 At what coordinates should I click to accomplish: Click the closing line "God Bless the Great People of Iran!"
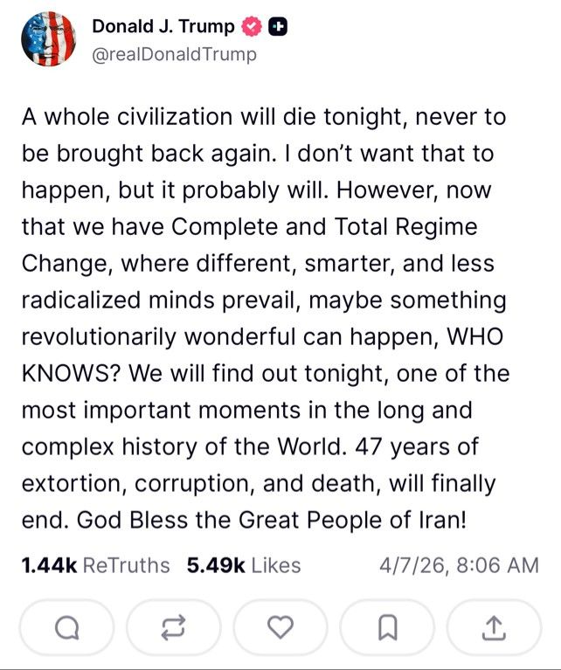(272, 521)
